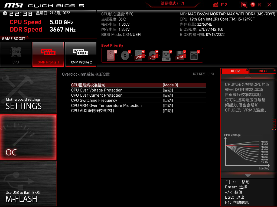Click the language globe icon

pos(253,5)
